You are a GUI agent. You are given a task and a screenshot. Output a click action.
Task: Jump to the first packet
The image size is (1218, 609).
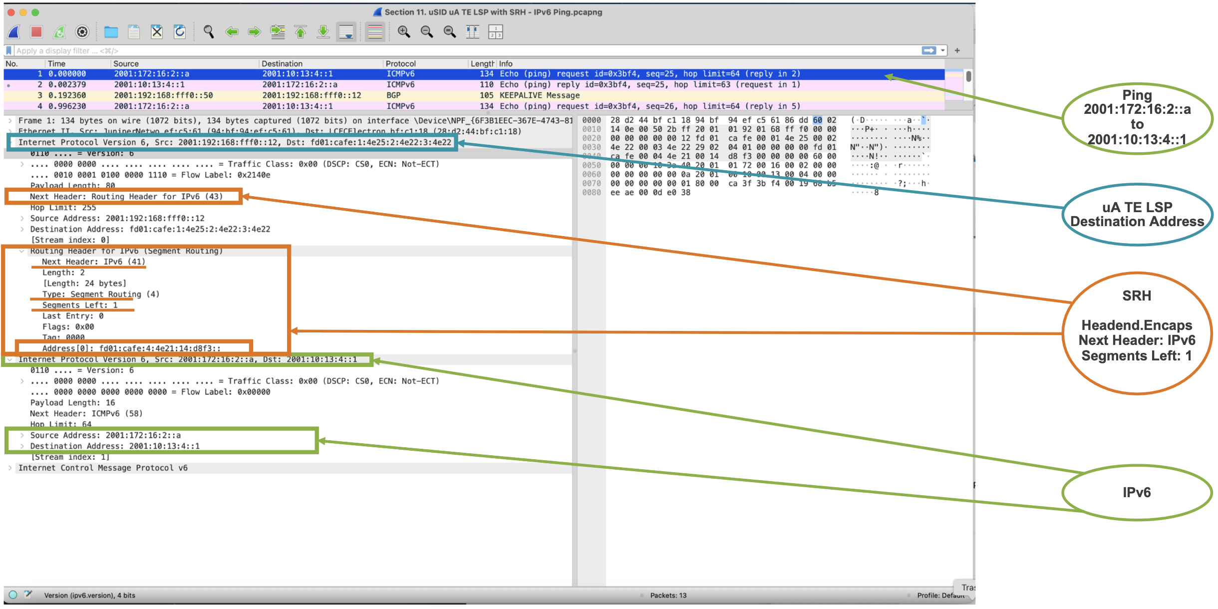(x=301, y=32)
